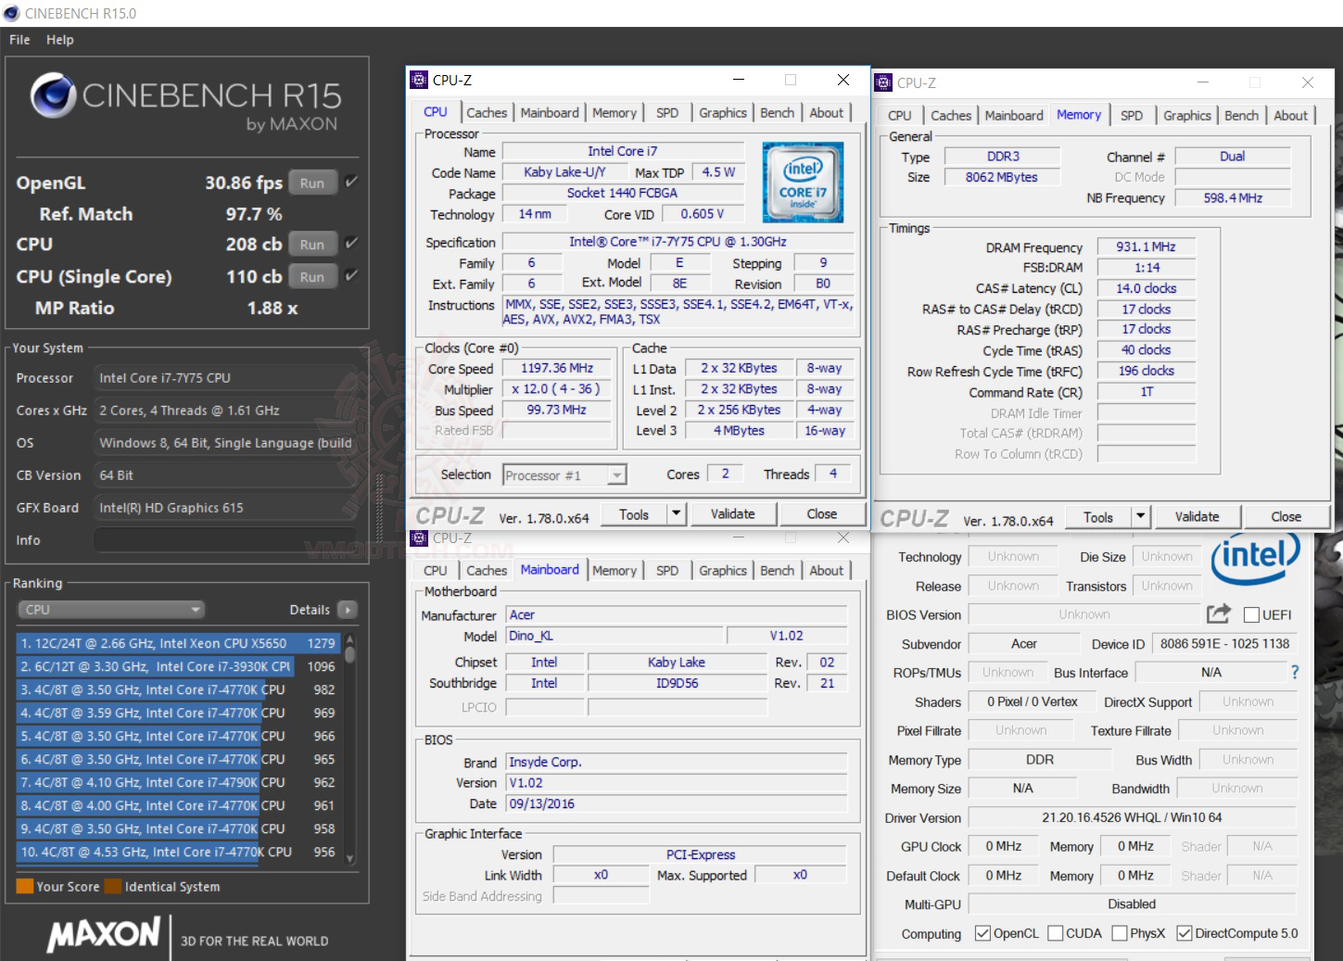Select the Memory tab in the CPU-Z Mainboard window
1343x961 pixels.
[x=614, y=571]
